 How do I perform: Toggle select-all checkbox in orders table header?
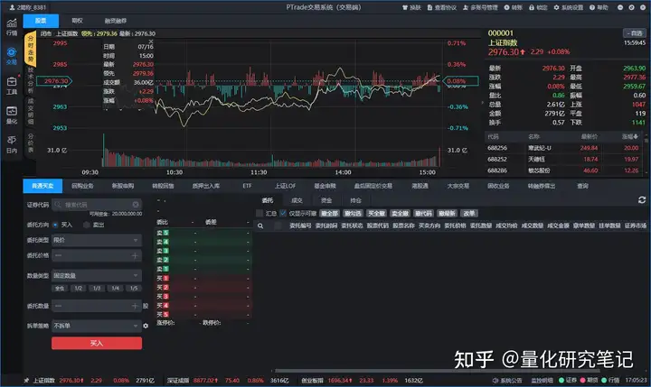pyautogui.click(x=278, y=226)
